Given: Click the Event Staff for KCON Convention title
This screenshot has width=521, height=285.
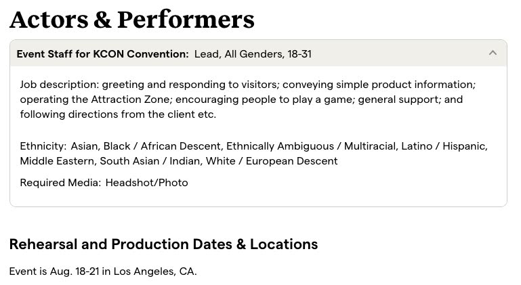Looking at the screenshot, I should 103,53.
